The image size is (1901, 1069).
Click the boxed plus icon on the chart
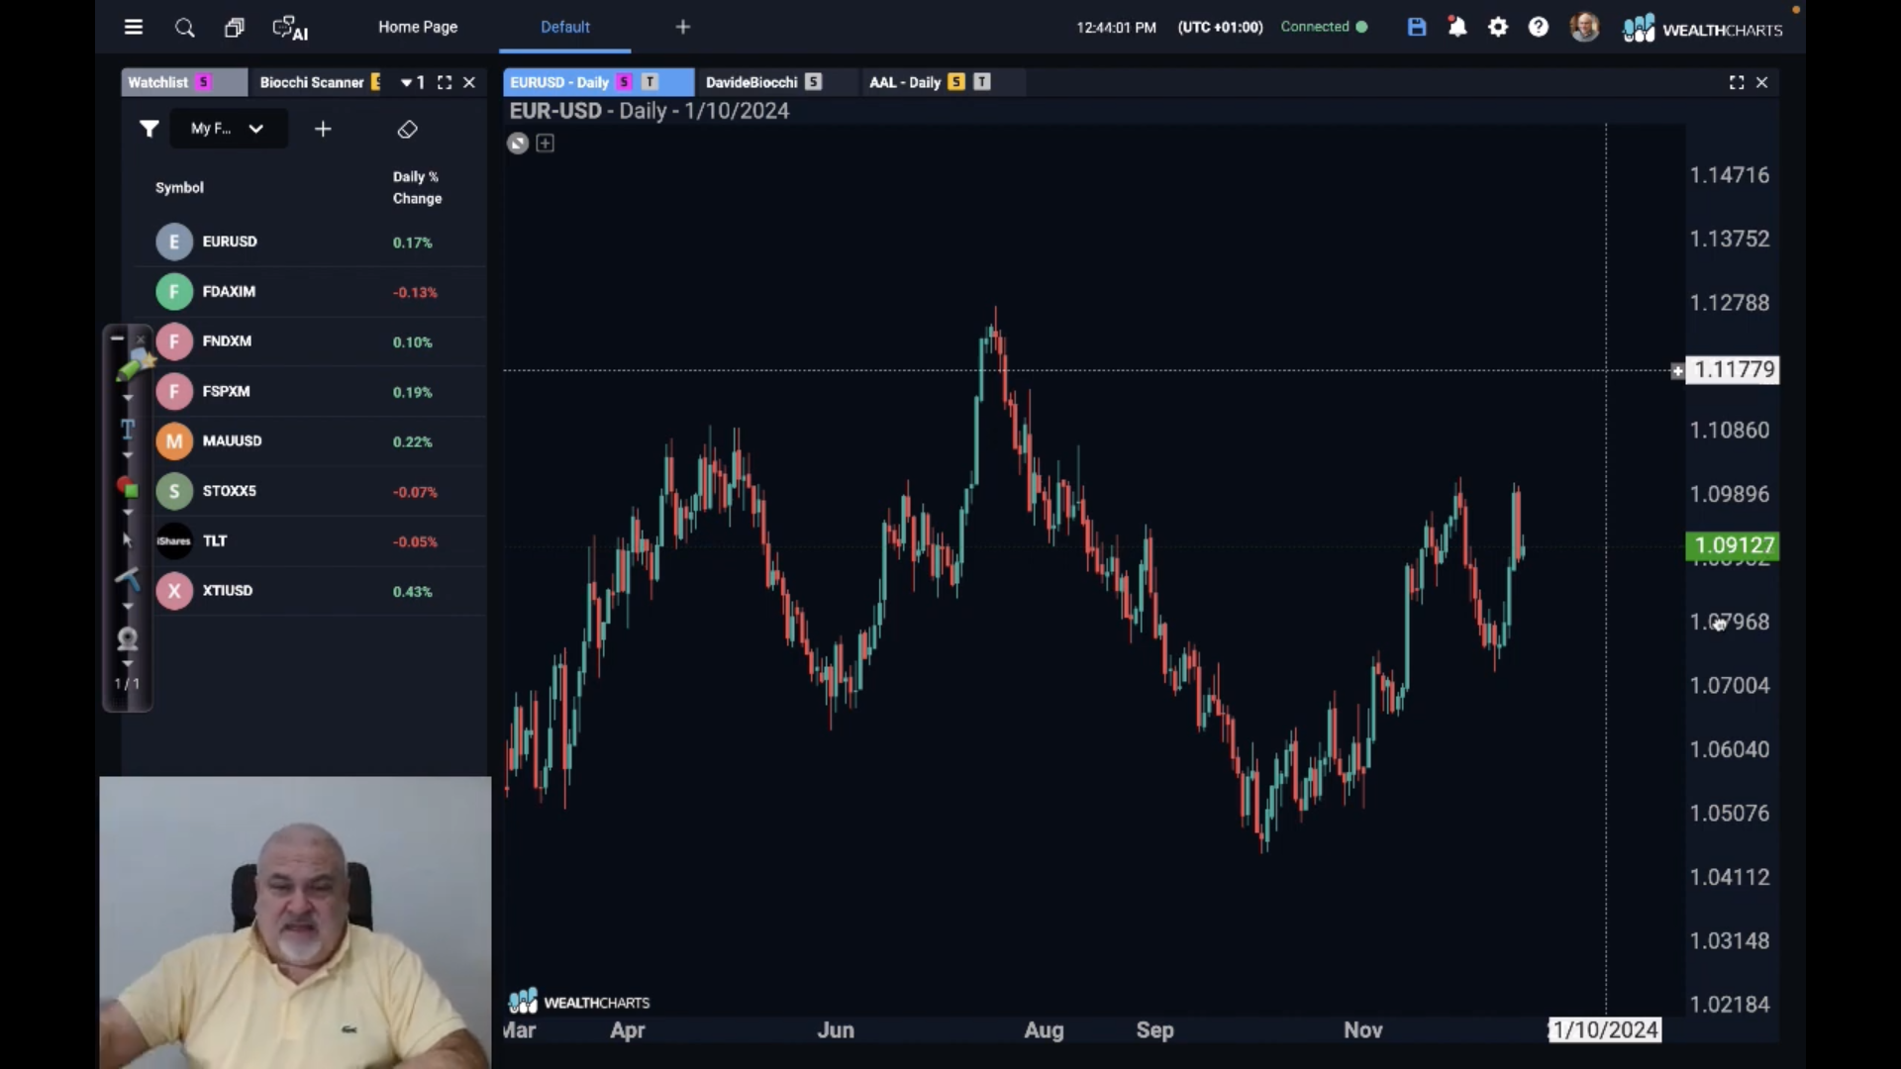coord(546,144)
